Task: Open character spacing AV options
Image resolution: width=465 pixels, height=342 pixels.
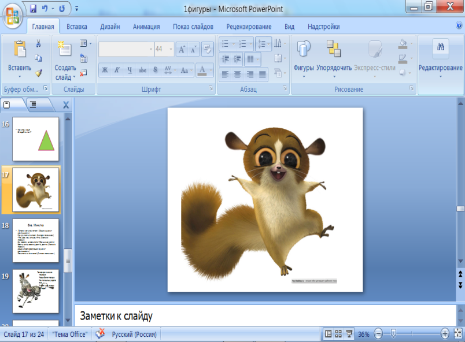Action: pos(170,70)
